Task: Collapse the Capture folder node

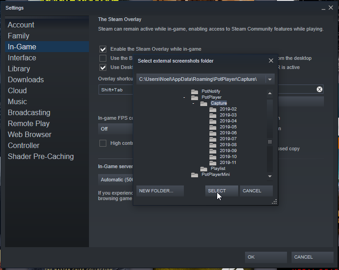Action: [193, 104]
